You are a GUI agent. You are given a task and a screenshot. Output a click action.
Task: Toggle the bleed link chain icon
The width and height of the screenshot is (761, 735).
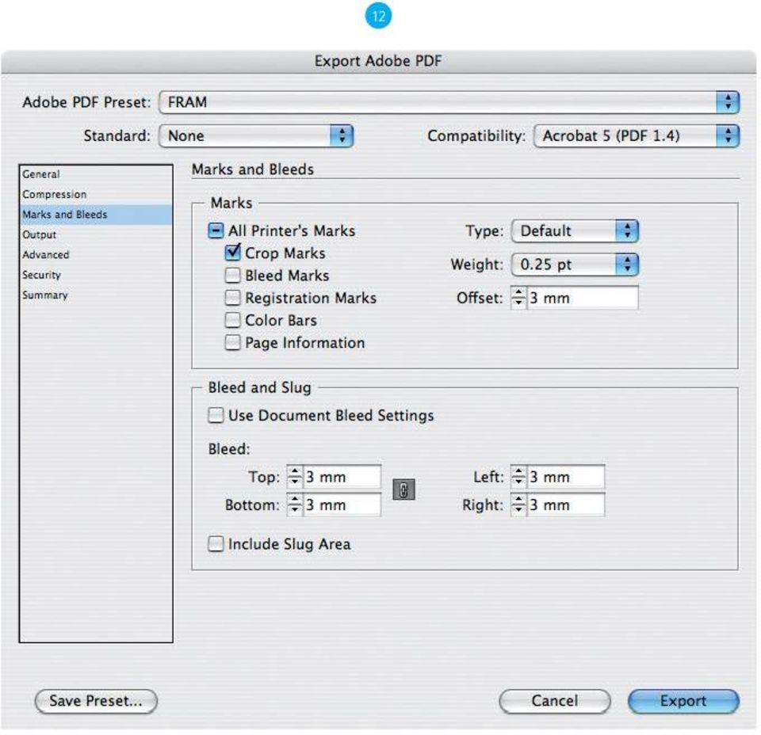[403, 489]
